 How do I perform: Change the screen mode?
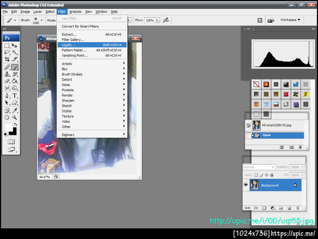[x=11, y=150]
